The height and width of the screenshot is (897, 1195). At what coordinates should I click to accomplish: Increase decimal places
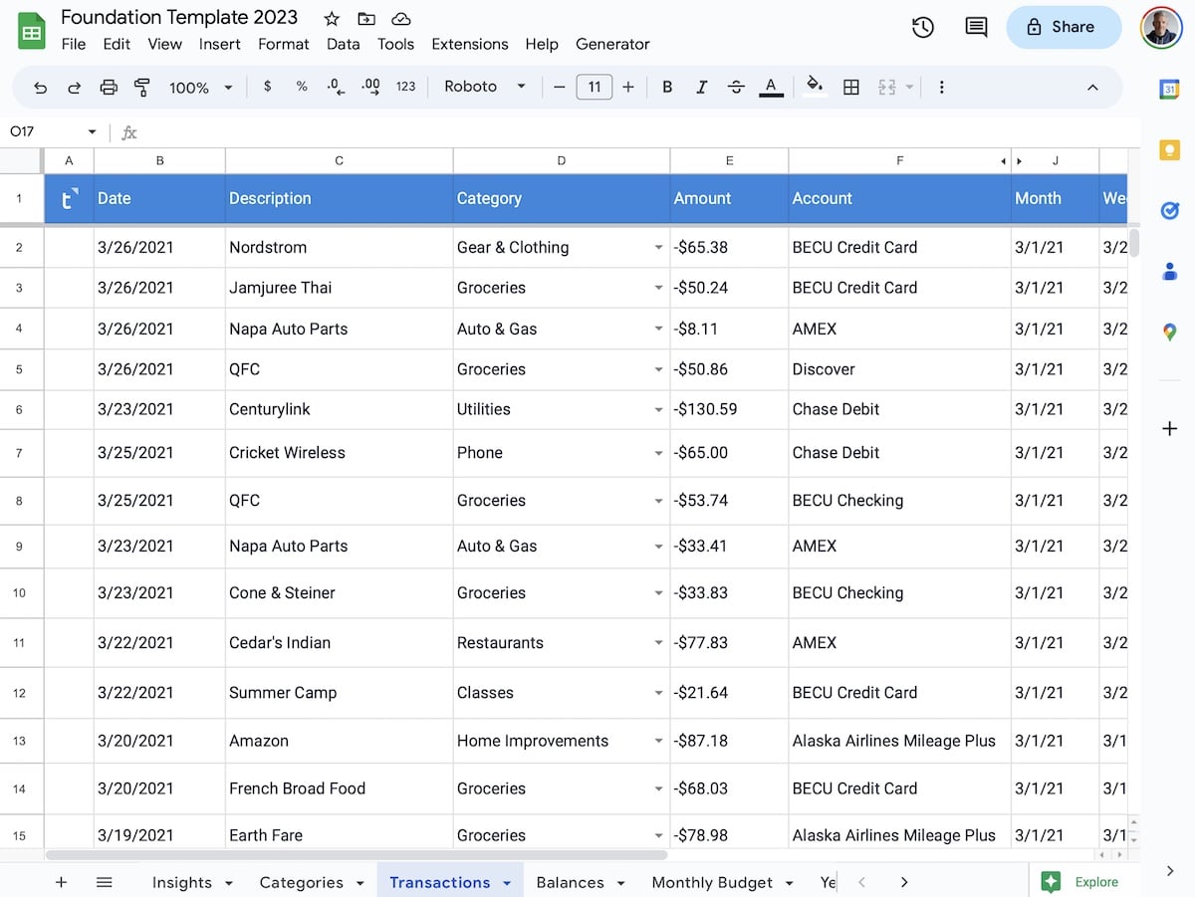tap(370, 87)
